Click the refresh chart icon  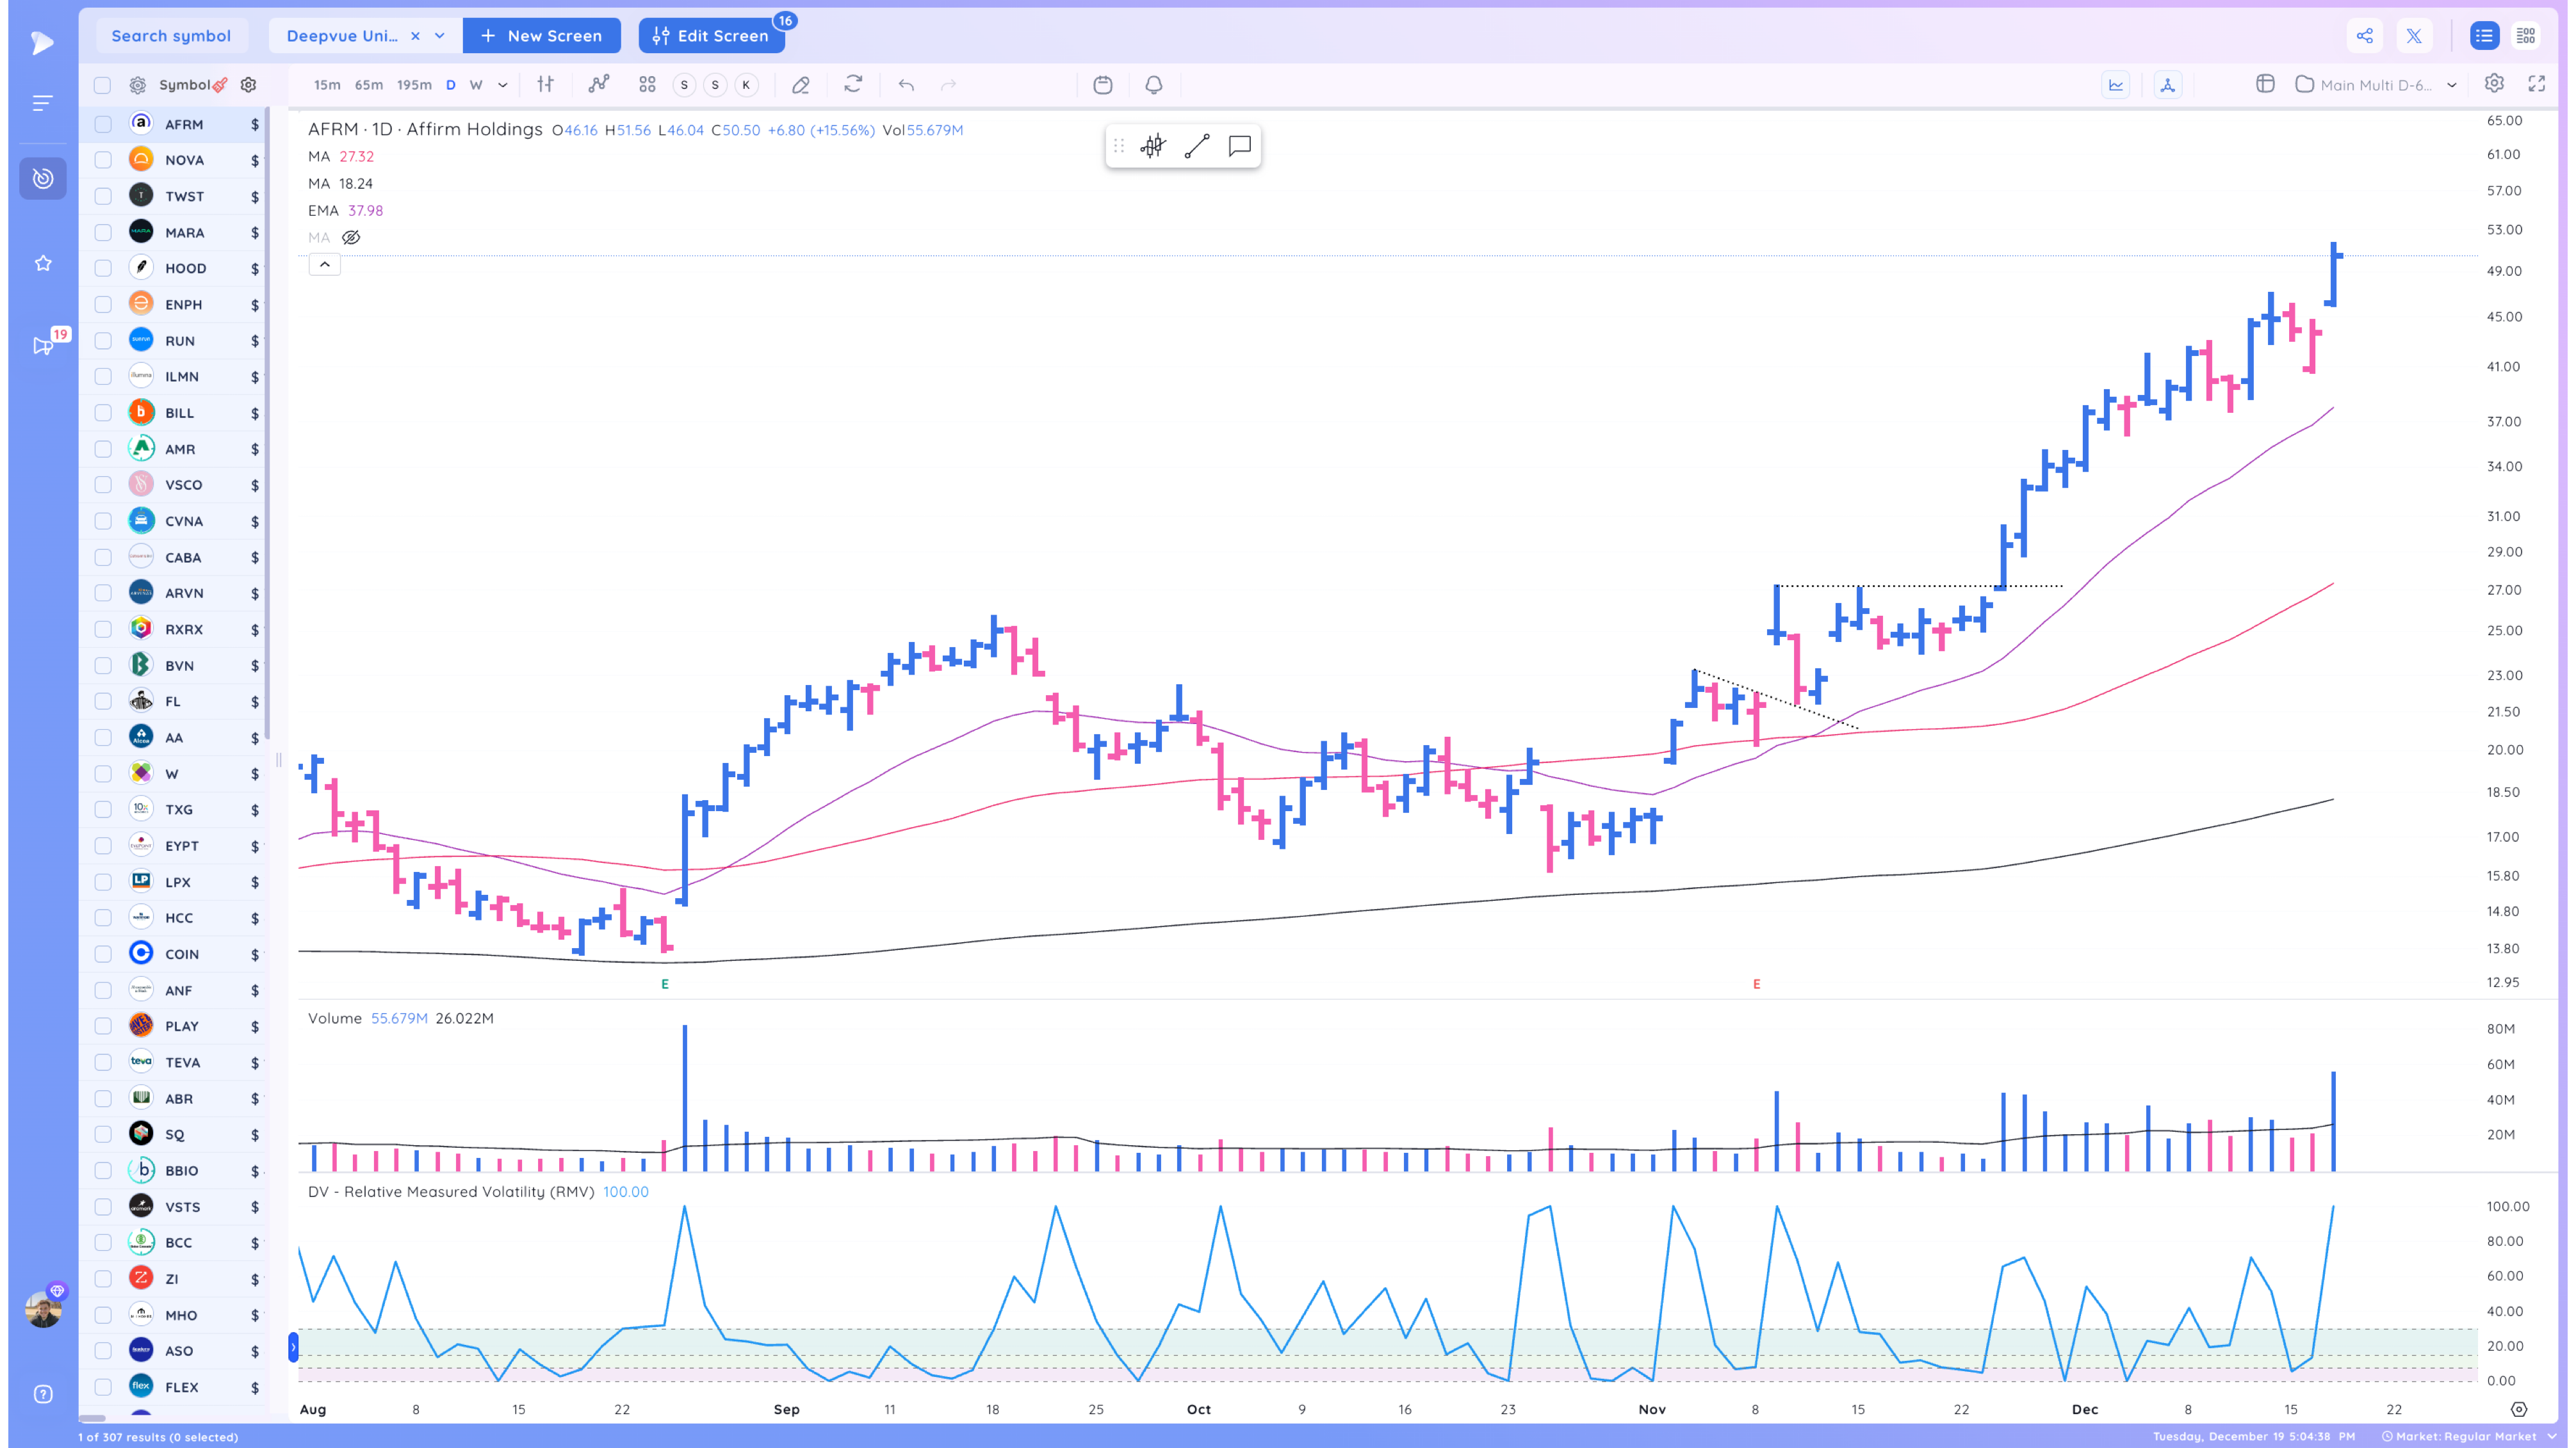853,85
